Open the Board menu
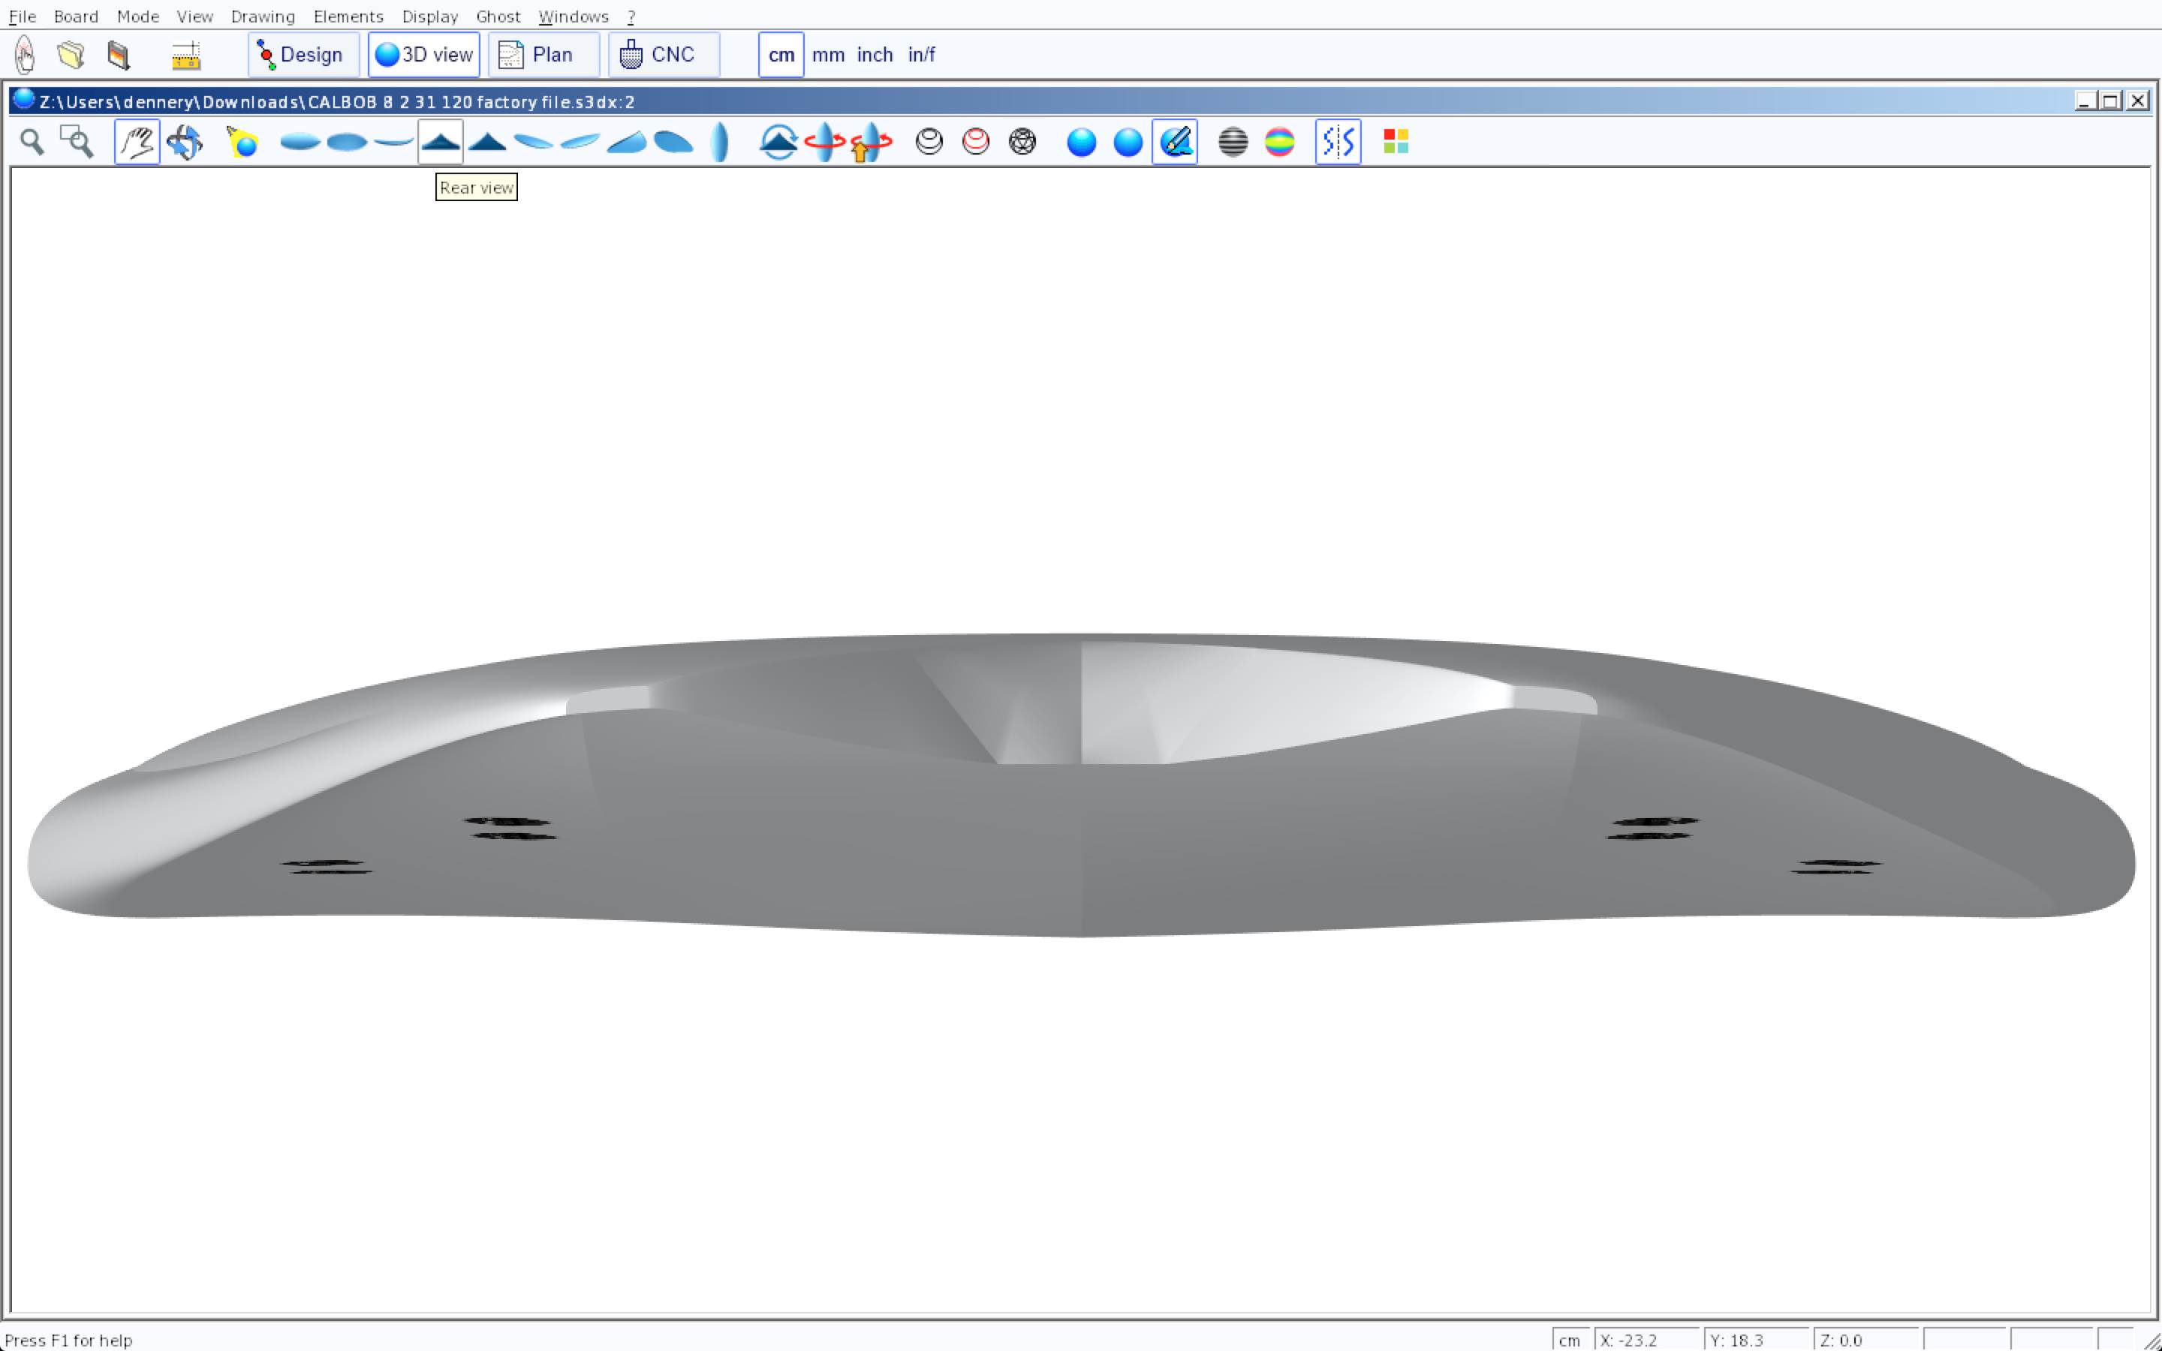Image resolution: width=2162 pixels, height=1351 pixels. [76, 16]
